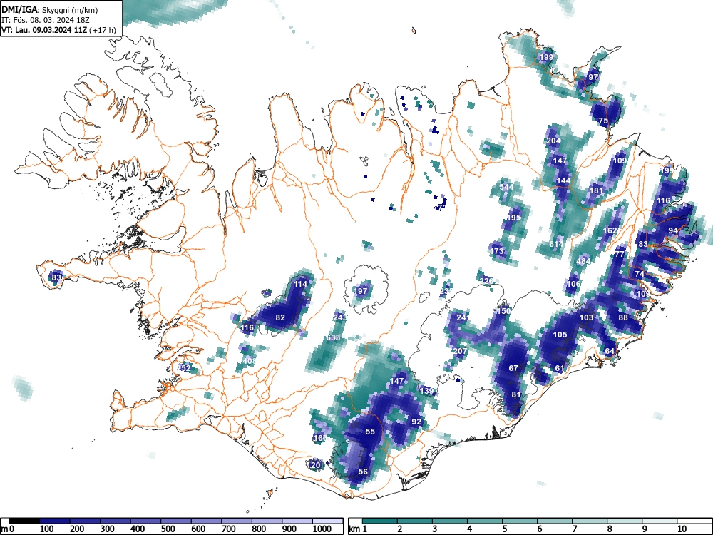
Task: Click the visibility value 181 on the map
Action: [595, 190]
